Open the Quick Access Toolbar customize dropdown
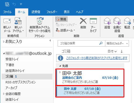Screen dimensions: 134x103 (21, 4)
